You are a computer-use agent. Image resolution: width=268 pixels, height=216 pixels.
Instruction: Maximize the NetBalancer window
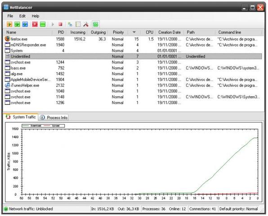point(252,7)
